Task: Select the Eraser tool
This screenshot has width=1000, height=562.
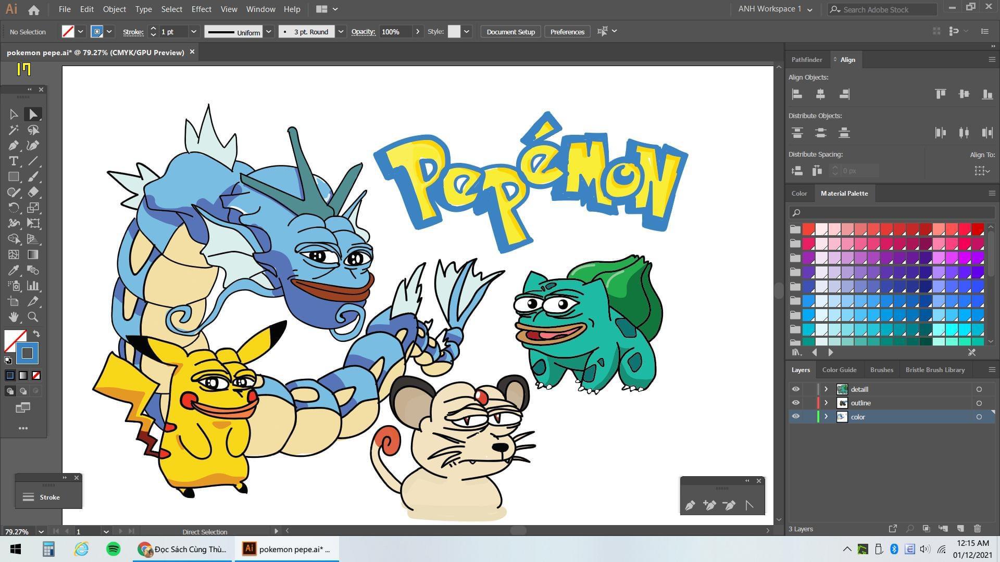Action: [33, 193]
